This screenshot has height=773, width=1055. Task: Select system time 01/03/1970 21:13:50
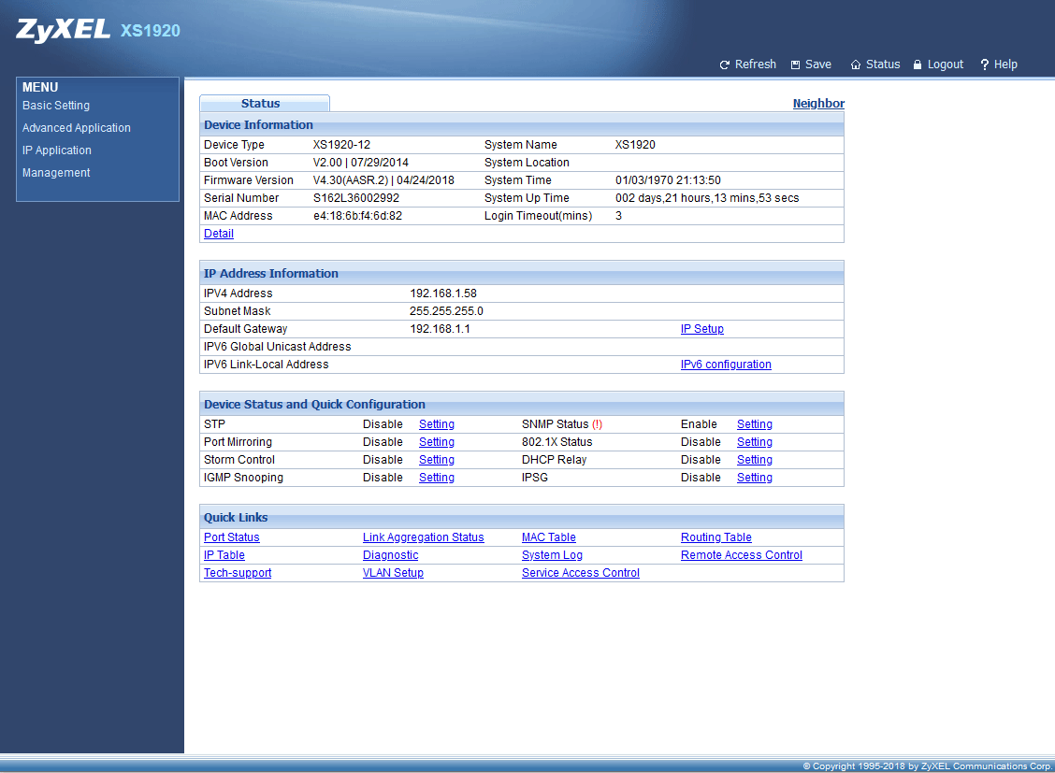(668, 180)
